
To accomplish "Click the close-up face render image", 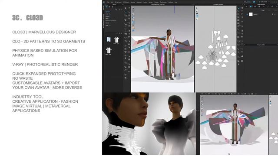I will tap(126, 123).
